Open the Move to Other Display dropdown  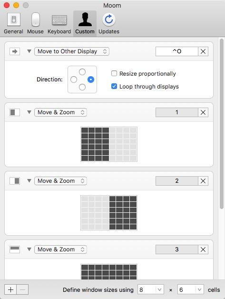coord(72,51)
